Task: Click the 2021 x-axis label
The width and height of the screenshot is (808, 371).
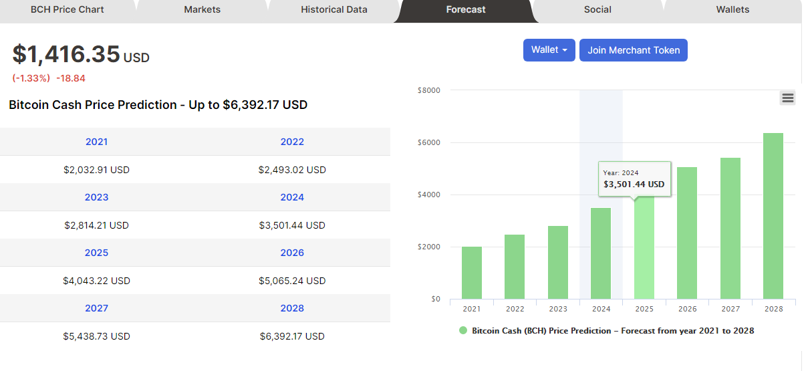Action: (472, 309)
